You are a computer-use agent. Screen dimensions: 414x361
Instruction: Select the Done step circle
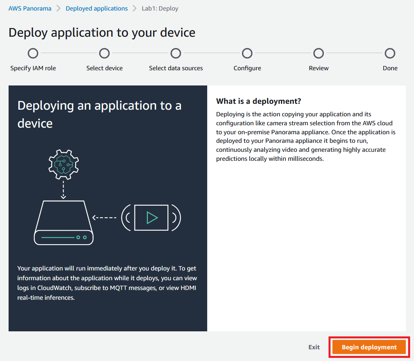click(390, 53)
